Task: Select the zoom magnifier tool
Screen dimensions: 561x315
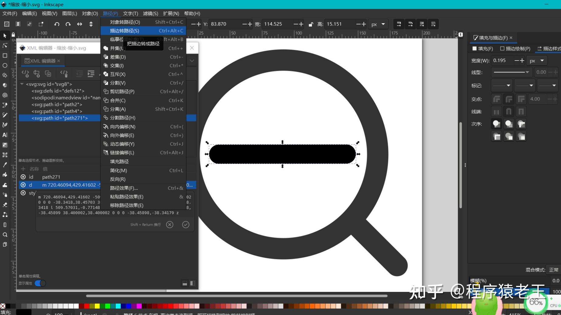Action: coord(5,234)
